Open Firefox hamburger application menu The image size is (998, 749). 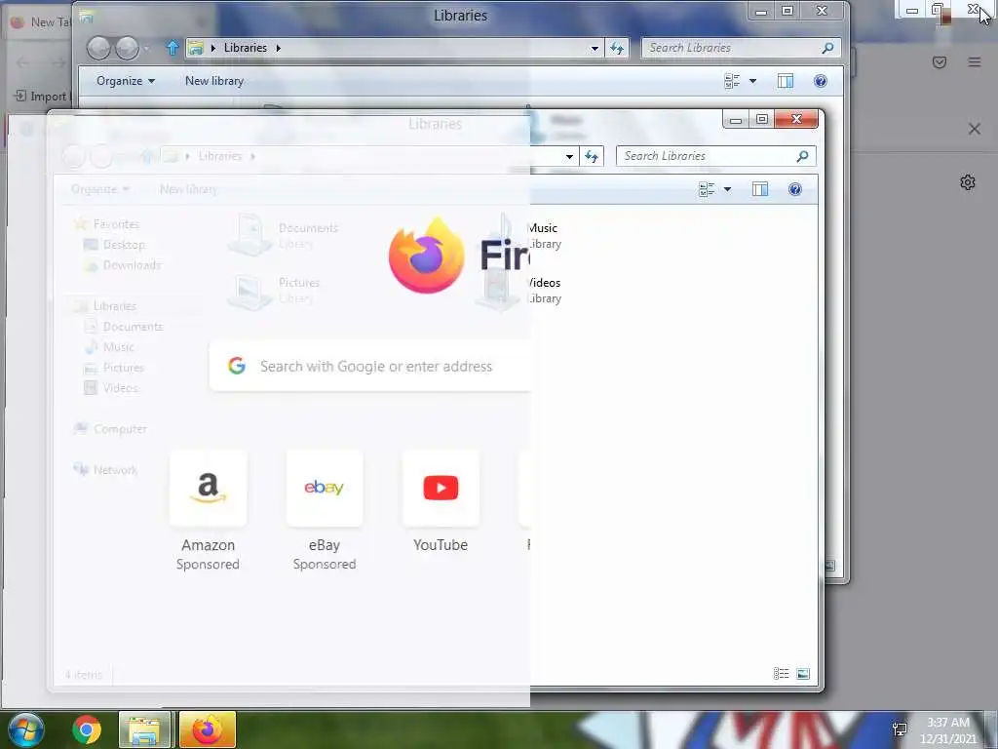click(x=975, y=61)
